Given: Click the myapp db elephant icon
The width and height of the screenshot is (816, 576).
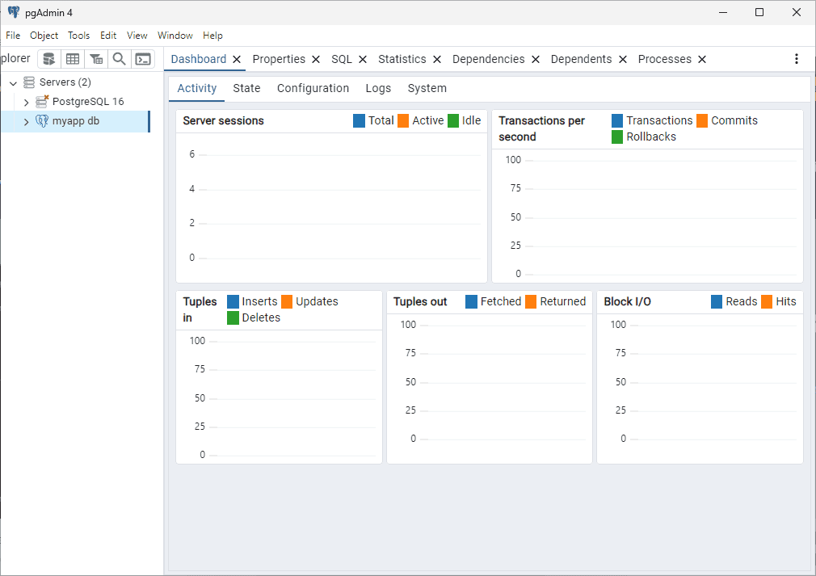Looking at the screenshot, I should (x=42, y=120).
